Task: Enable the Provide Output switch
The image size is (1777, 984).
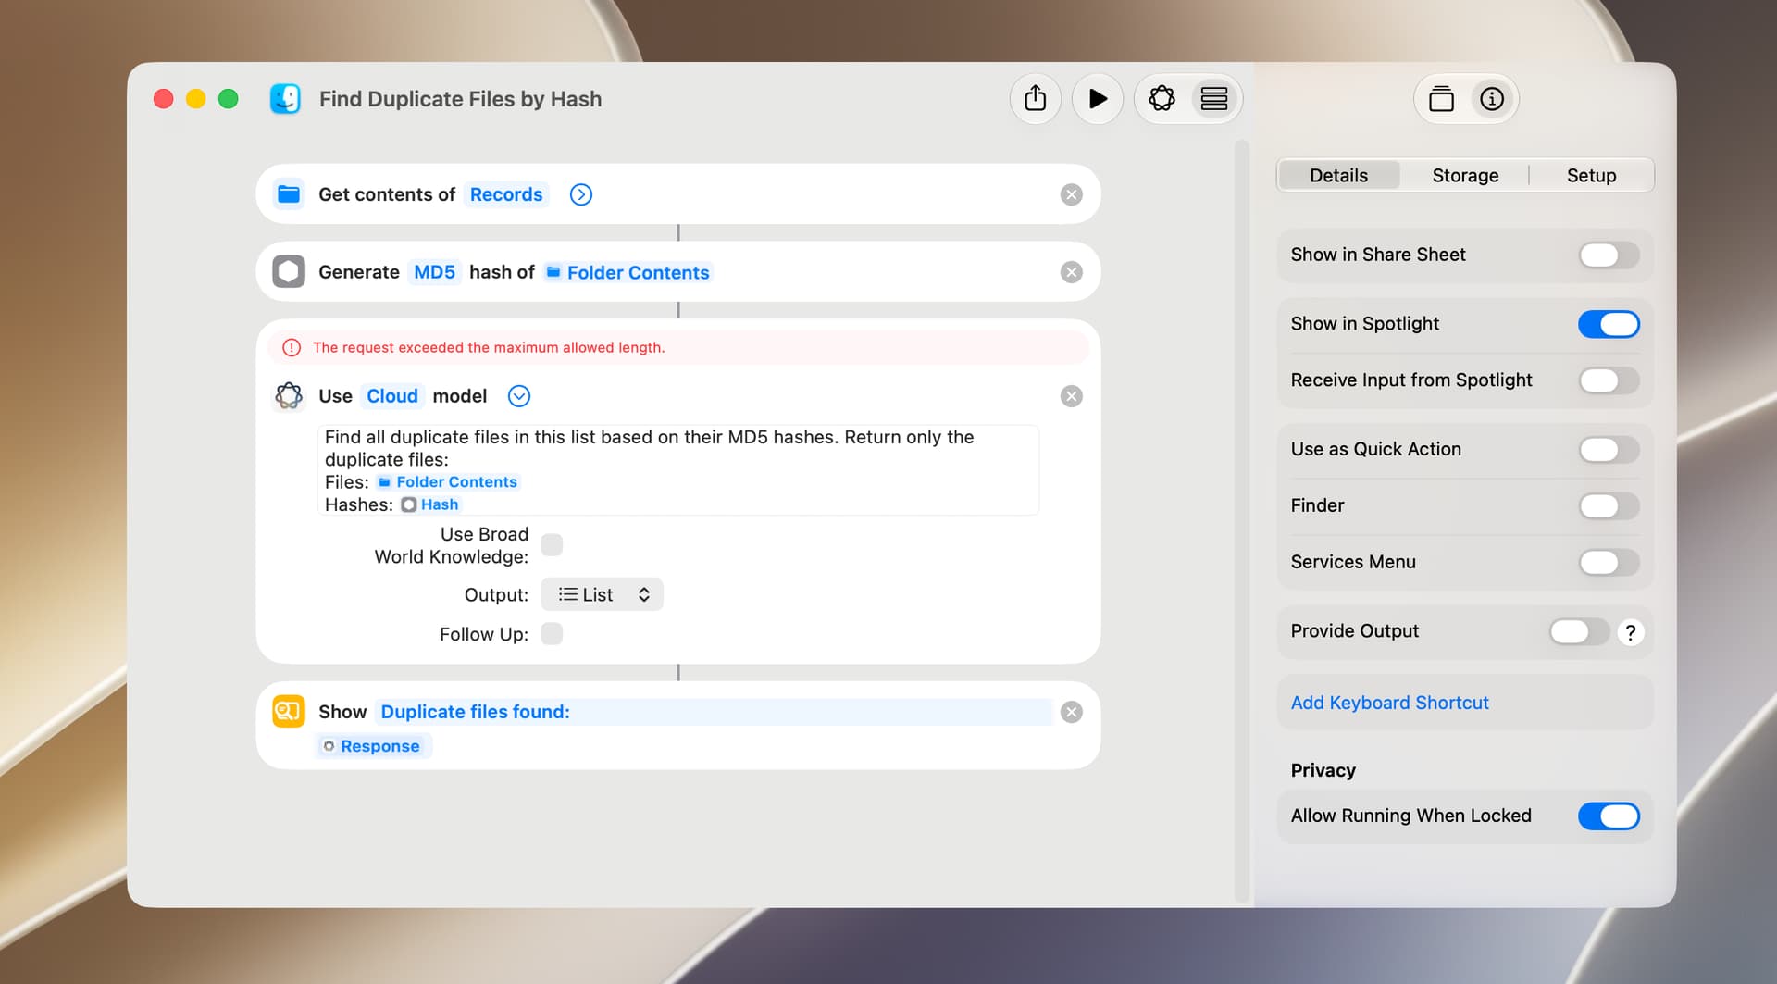Action: point(1579,631)
